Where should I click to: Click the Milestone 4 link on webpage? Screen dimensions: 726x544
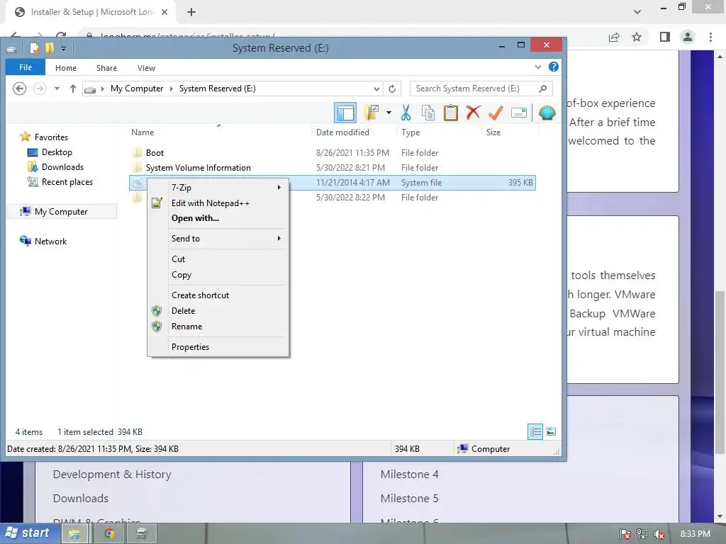tap(409, 475)
